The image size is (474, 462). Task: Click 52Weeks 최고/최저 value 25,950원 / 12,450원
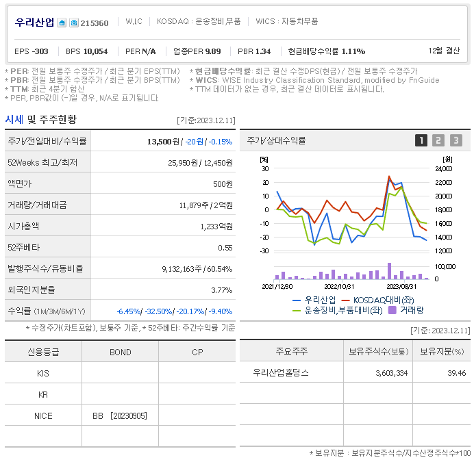pos(200,163)
